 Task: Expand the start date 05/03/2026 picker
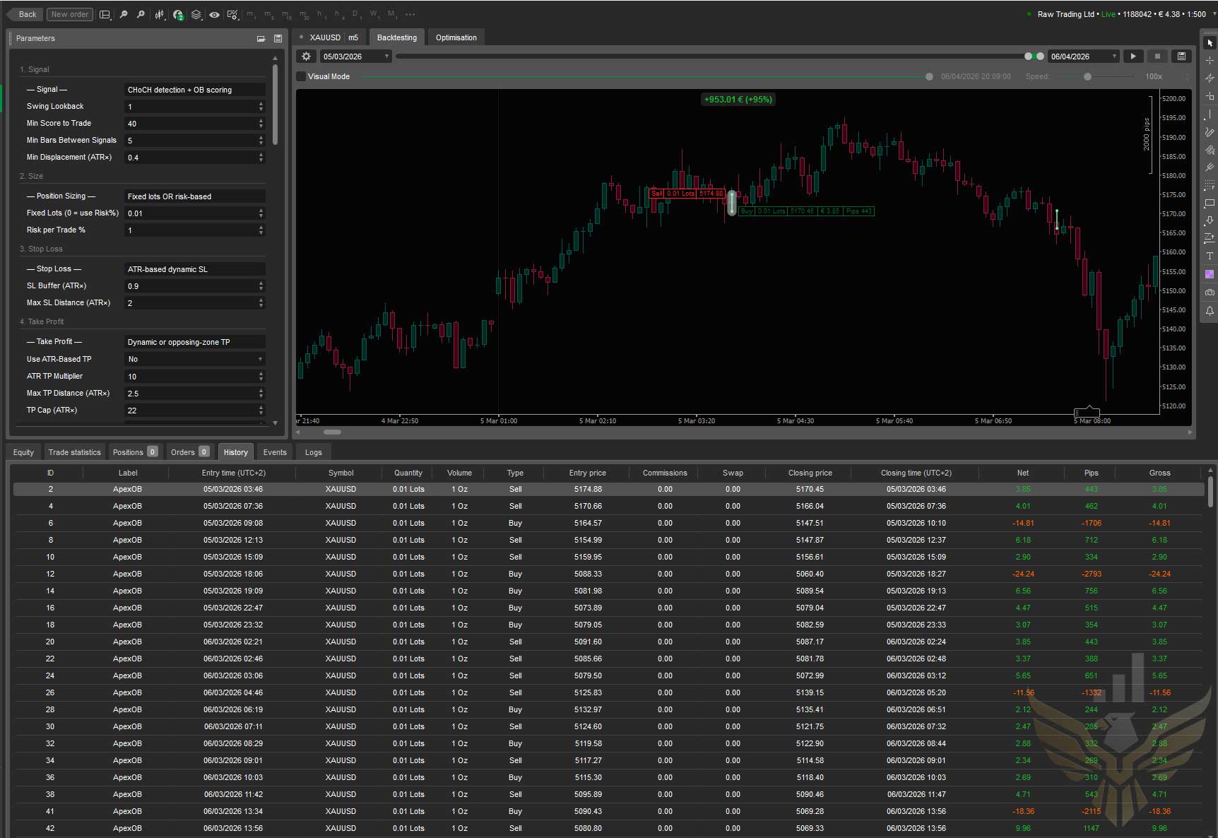[386, 57]
